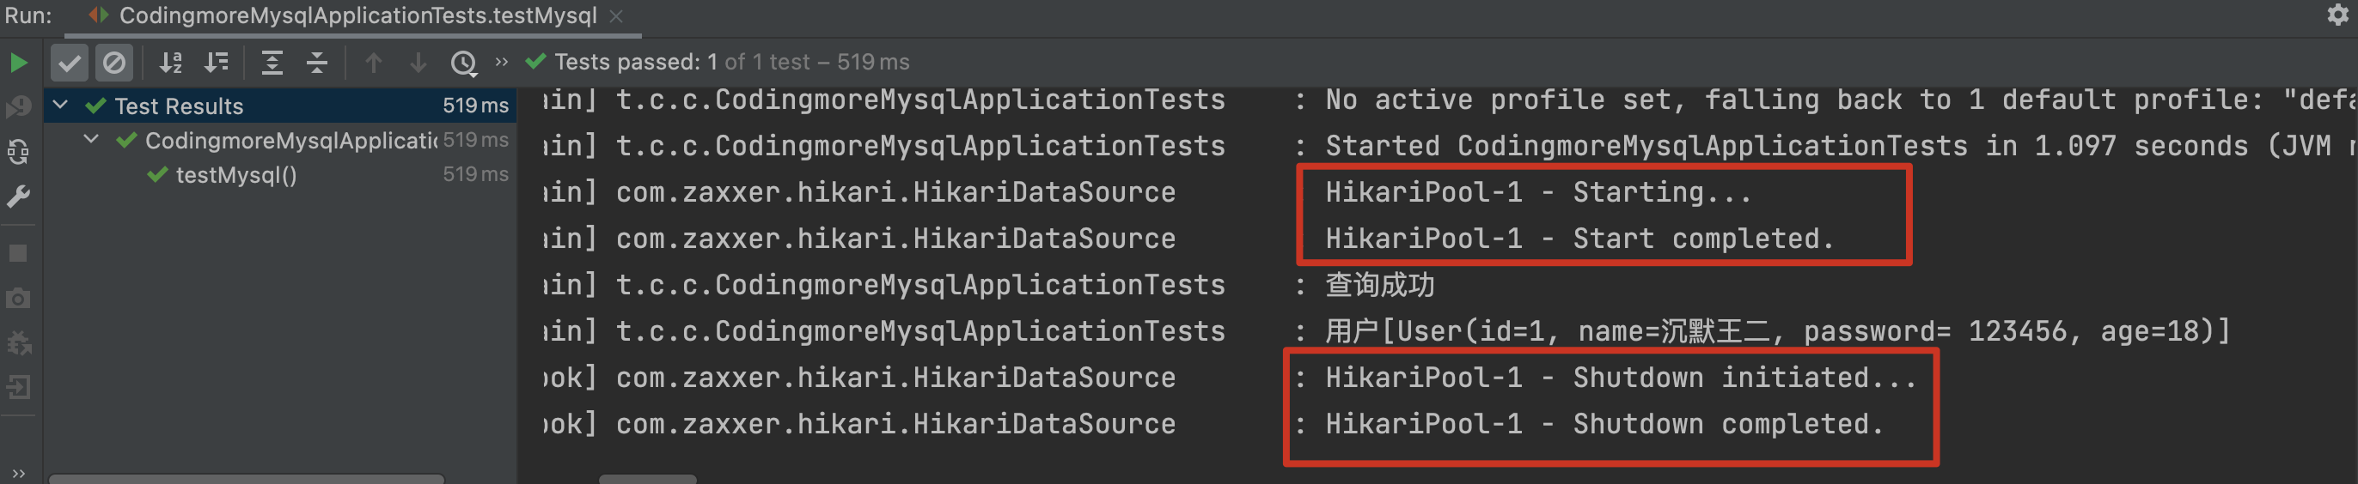Click the Toggle auto-test icon in sidebar
This screenshot has width=2358, height=484.
[18, 152]
